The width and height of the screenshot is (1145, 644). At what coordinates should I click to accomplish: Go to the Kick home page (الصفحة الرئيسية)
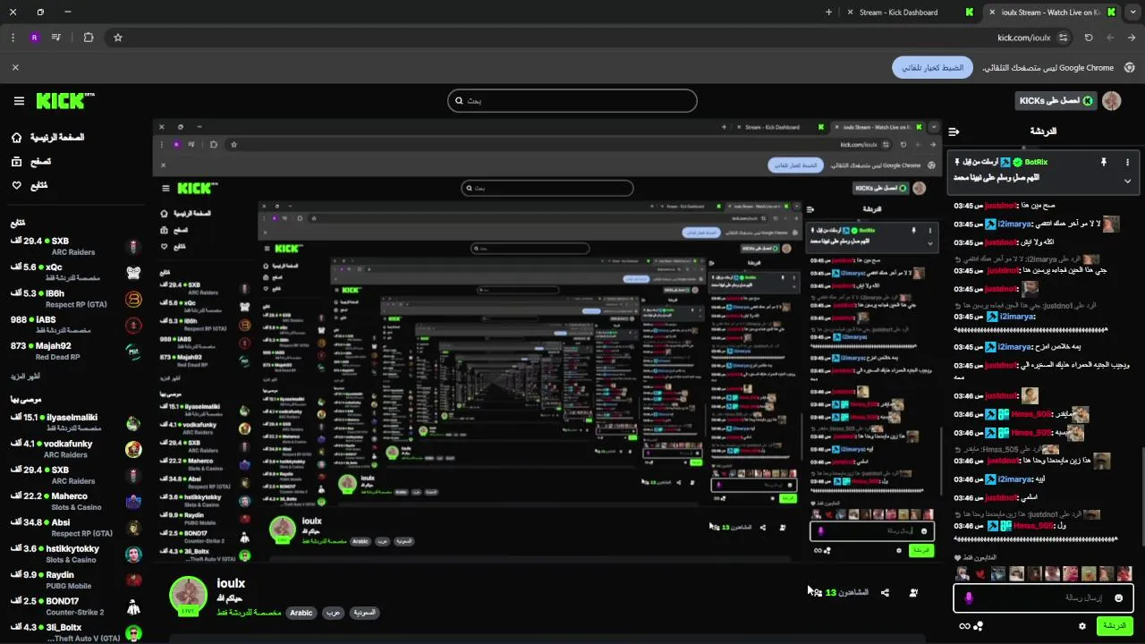47,137
